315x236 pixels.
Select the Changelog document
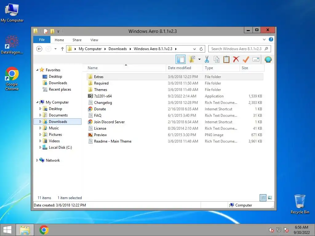click(x=175, y=103)
